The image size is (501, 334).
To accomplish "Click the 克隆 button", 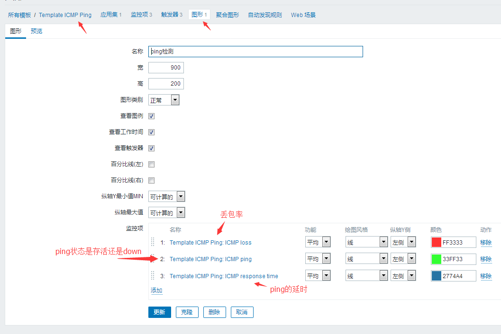I will click(x=187, y=312).
